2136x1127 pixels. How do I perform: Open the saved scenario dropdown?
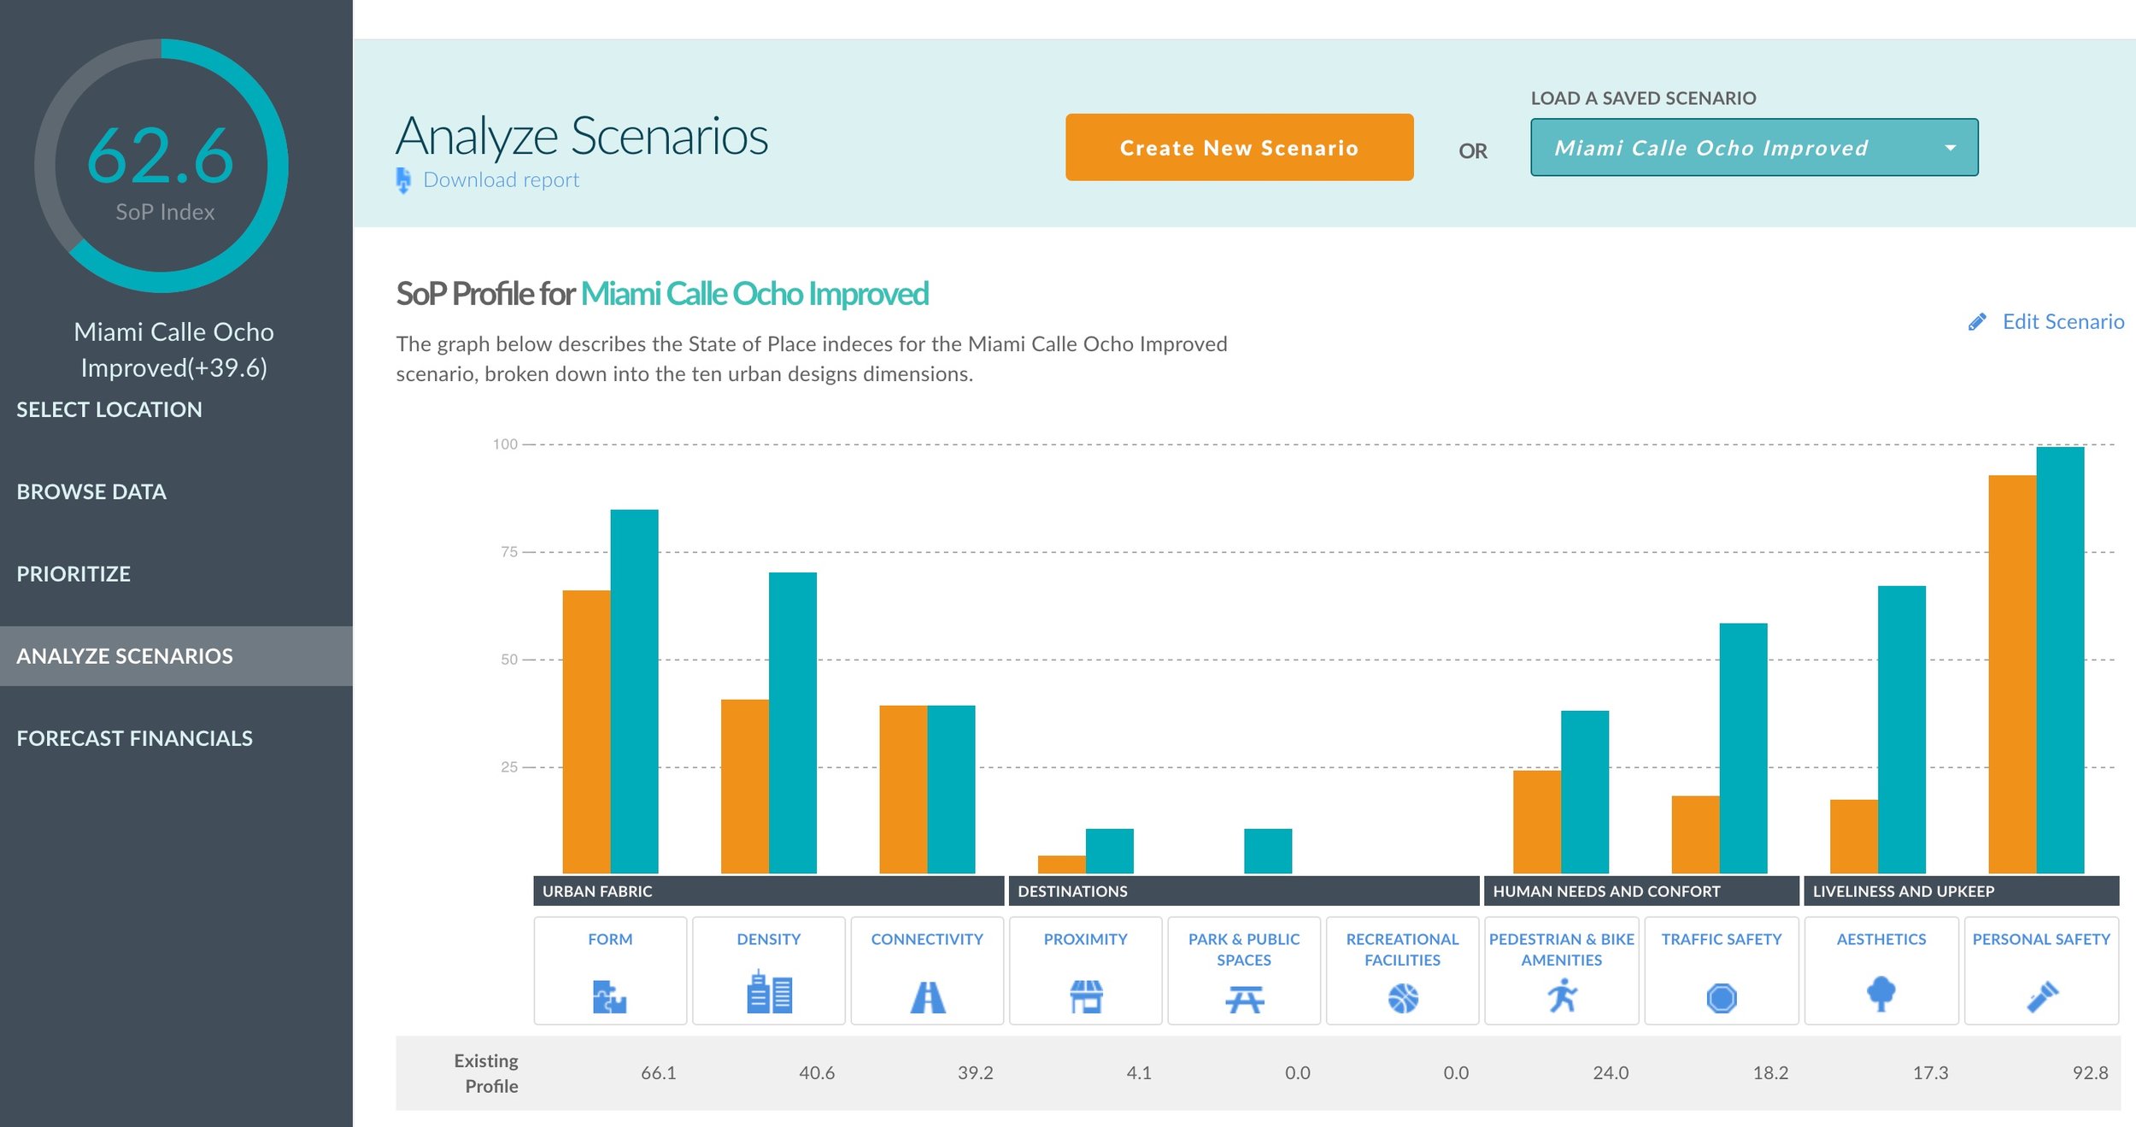(1753, 148)
